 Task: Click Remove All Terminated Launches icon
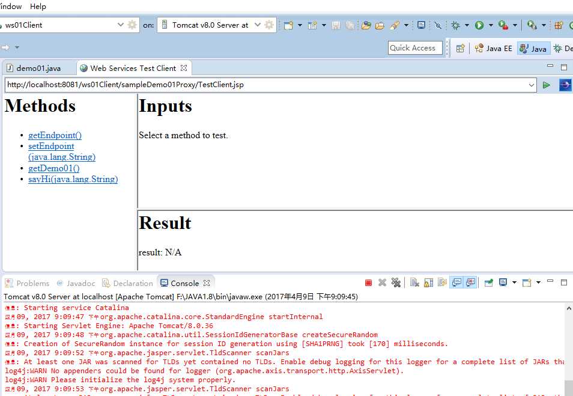(x=396, y=282)
